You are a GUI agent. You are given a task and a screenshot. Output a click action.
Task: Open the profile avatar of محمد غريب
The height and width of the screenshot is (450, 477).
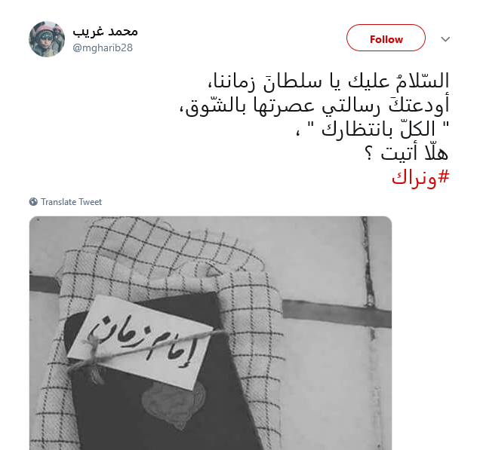point(47,39)
